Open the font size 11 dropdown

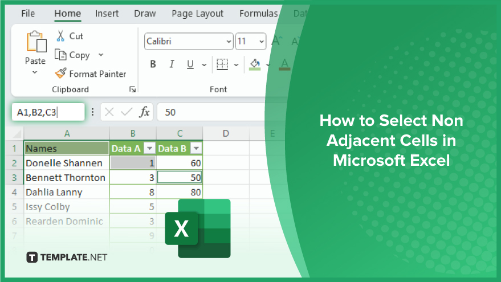(262, 42)
